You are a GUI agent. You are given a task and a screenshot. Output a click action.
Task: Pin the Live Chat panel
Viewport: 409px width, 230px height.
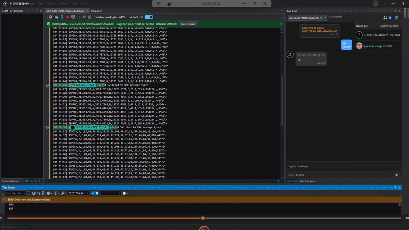(x=395, y=11)
